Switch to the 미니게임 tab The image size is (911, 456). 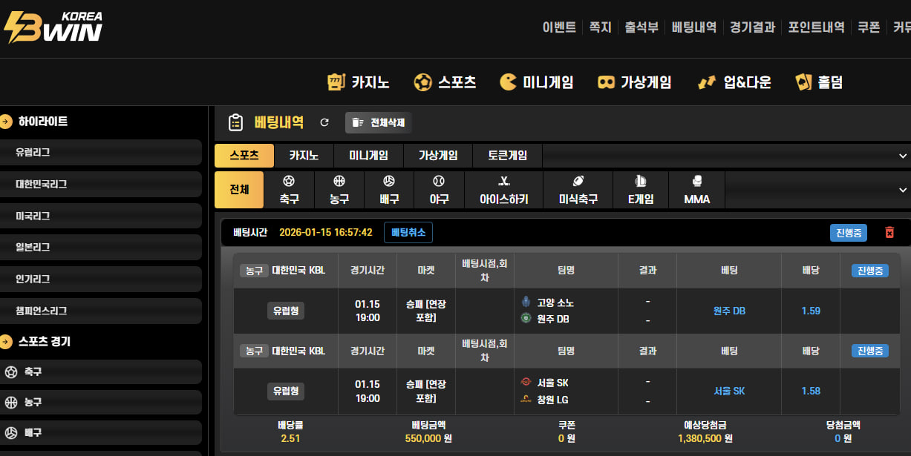point(368,156)
